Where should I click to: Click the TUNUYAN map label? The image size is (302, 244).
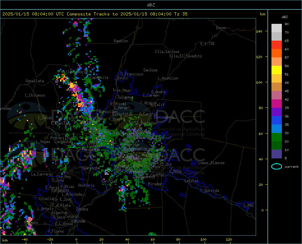[x=78, y=222]
